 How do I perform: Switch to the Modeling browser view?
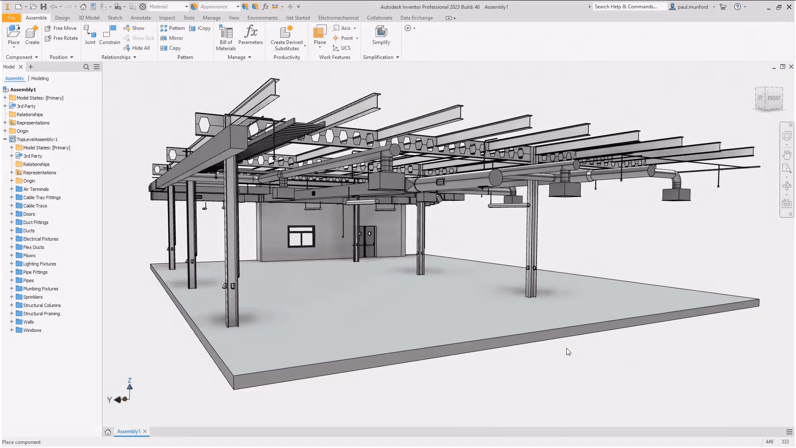click(40, 78)
